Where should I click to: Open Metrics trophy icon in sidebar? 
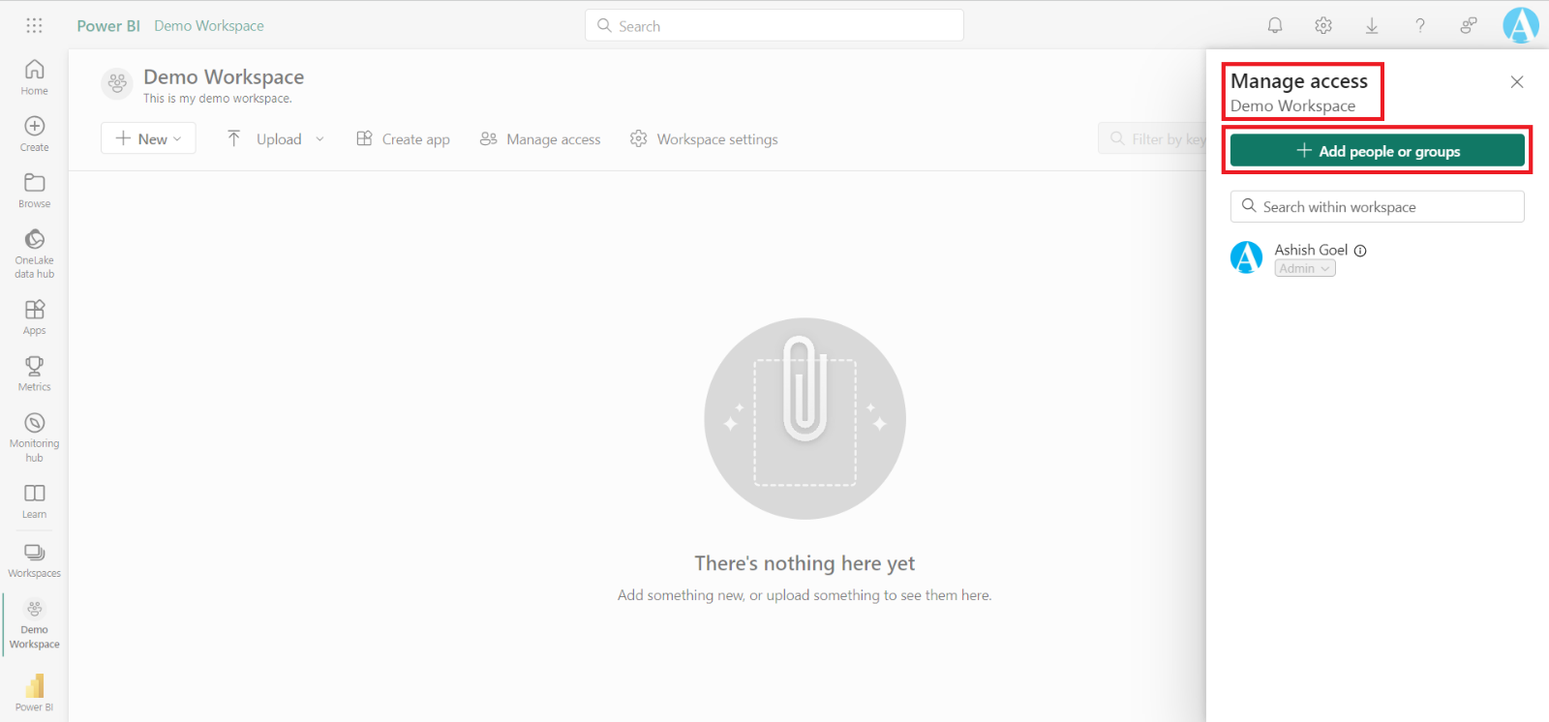point(35,373)
